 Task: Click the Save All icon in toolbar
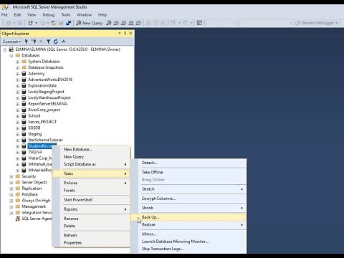pos(69,23)
